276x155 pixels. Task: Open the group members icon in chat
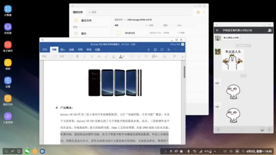pos(270,30)
